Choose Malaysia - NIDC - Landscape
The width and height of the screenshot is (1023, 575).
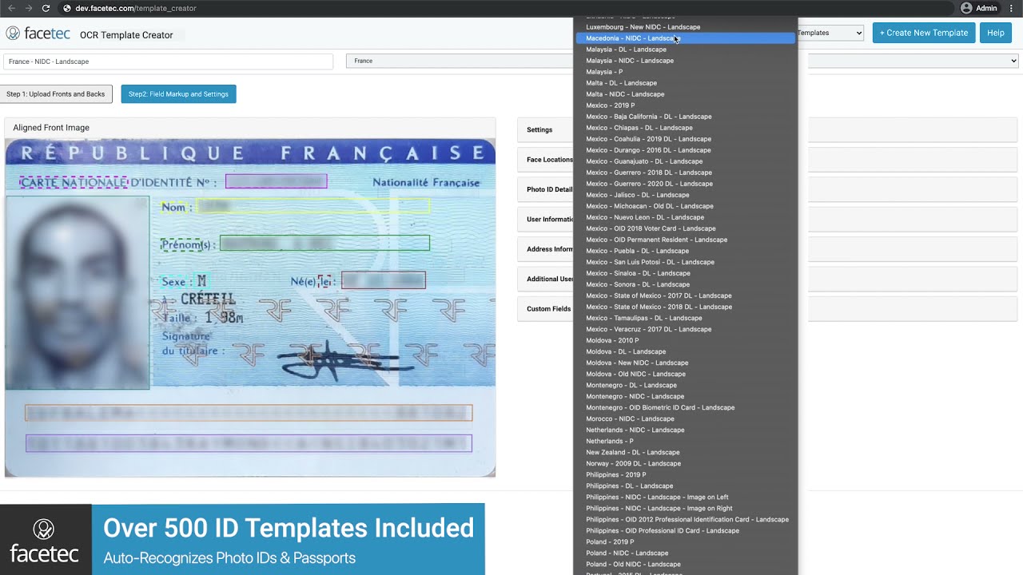[686, 61]
